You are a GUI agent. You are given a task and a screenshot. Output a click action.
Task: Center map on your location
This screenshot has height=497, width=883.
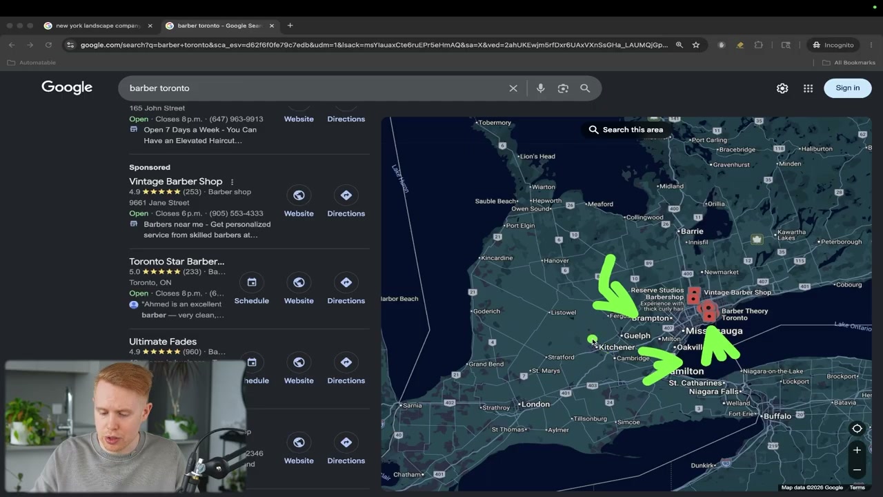(857, 429)
